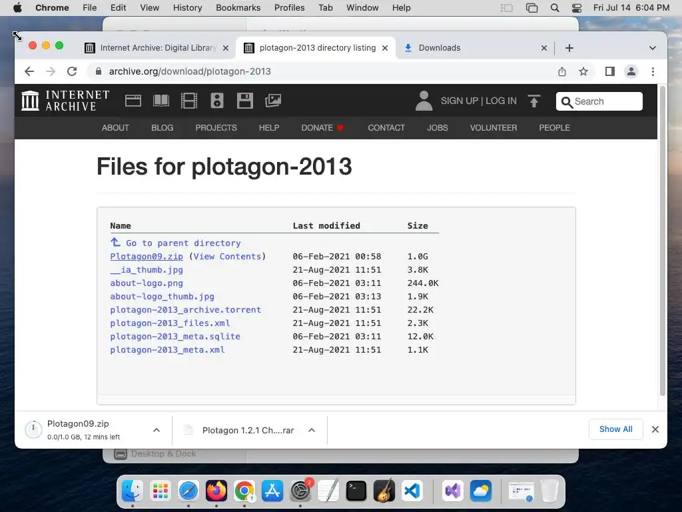The width and height of the screenshot is (682, 512).
Task: Switch to Internet Archive: Digital Library tab
Action: click(x=157, y=48)
